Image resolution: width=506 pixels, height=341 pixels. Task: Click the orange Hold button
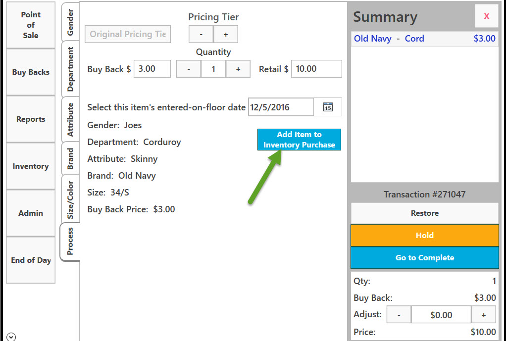(x=425, y=235)
